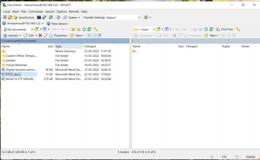Screen dimensions: 260x160
Task: Go to local parent directory icon
Action: point(73,29)
